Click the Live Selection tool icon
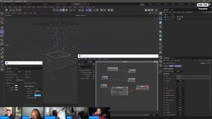Screen dimensions: 212x119 2,19
